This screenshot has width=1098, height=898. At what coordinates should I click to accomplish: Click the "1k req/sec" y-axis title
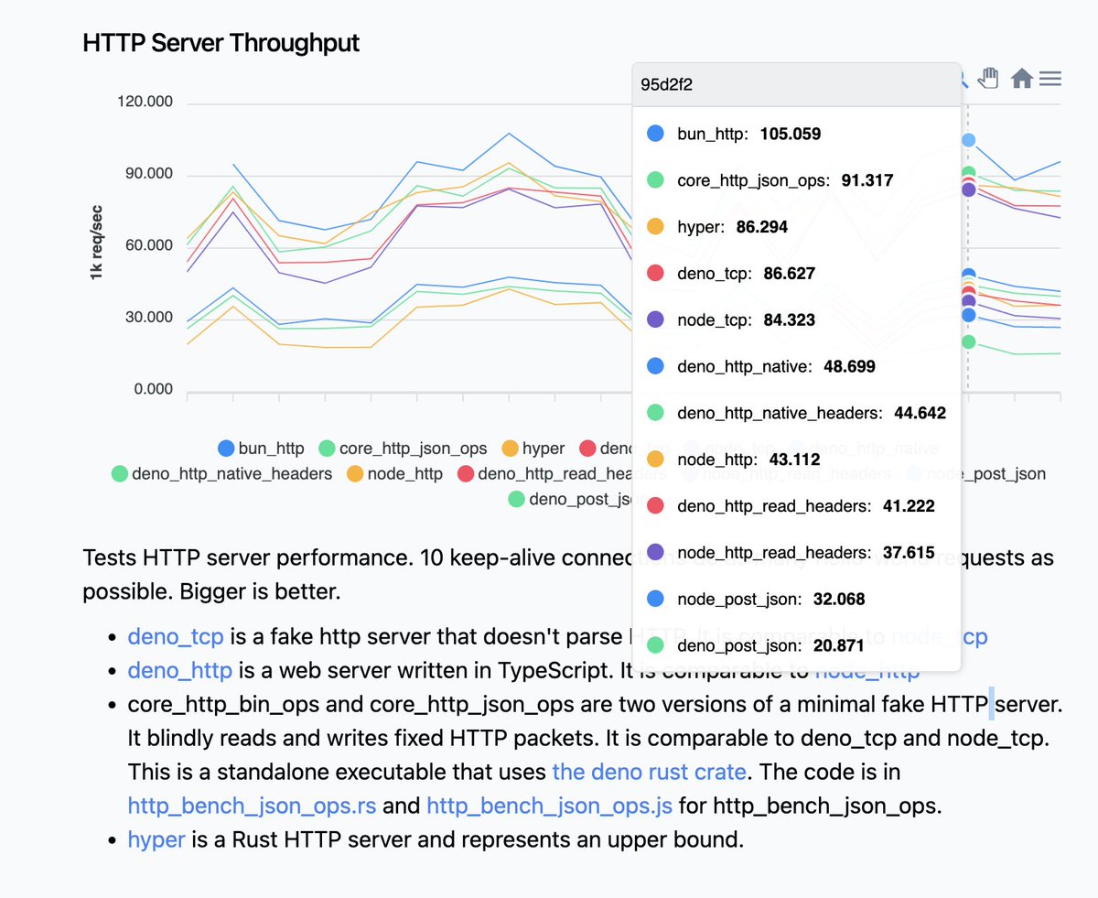point(96,243)
